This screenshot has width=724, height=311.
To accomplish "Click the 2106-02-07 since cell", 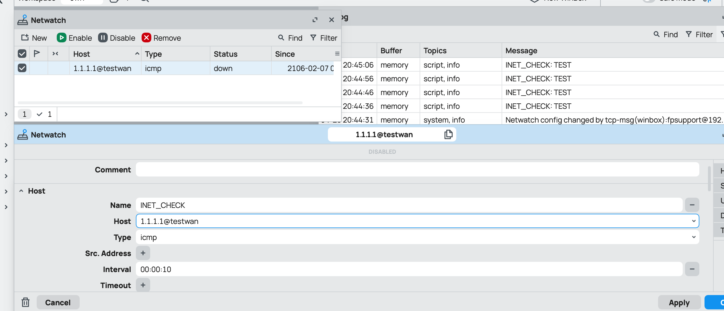I will [302, 68].
